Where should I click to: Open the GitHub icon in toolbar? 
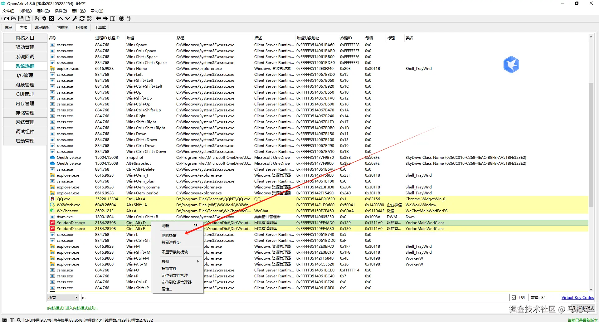122,19
